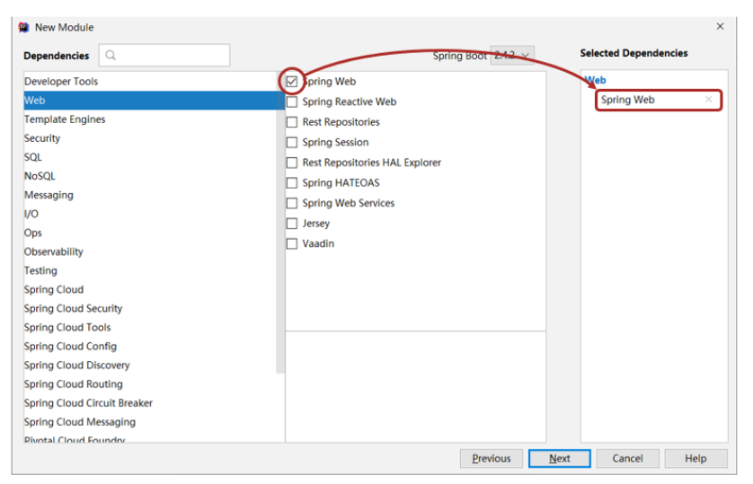The width and height of the screenshot is (753, 484).
Task: Select the NoSQL category
Action: 150,176
